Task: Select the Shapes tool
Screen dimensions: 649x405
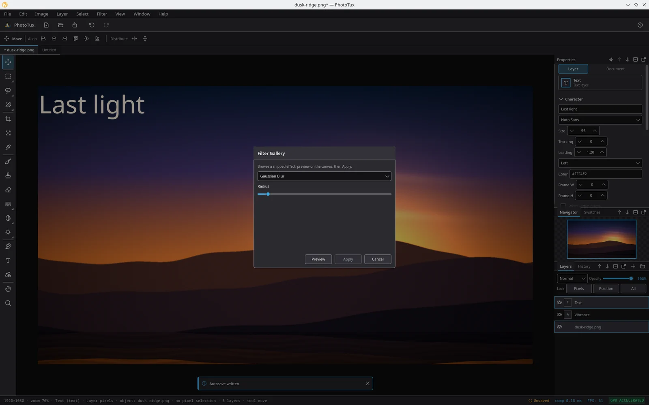Action: pos(8,275)
